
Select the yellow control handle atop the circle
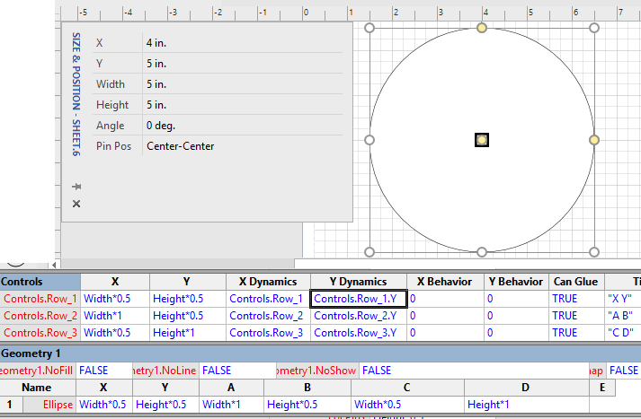(x=482, y=29)
